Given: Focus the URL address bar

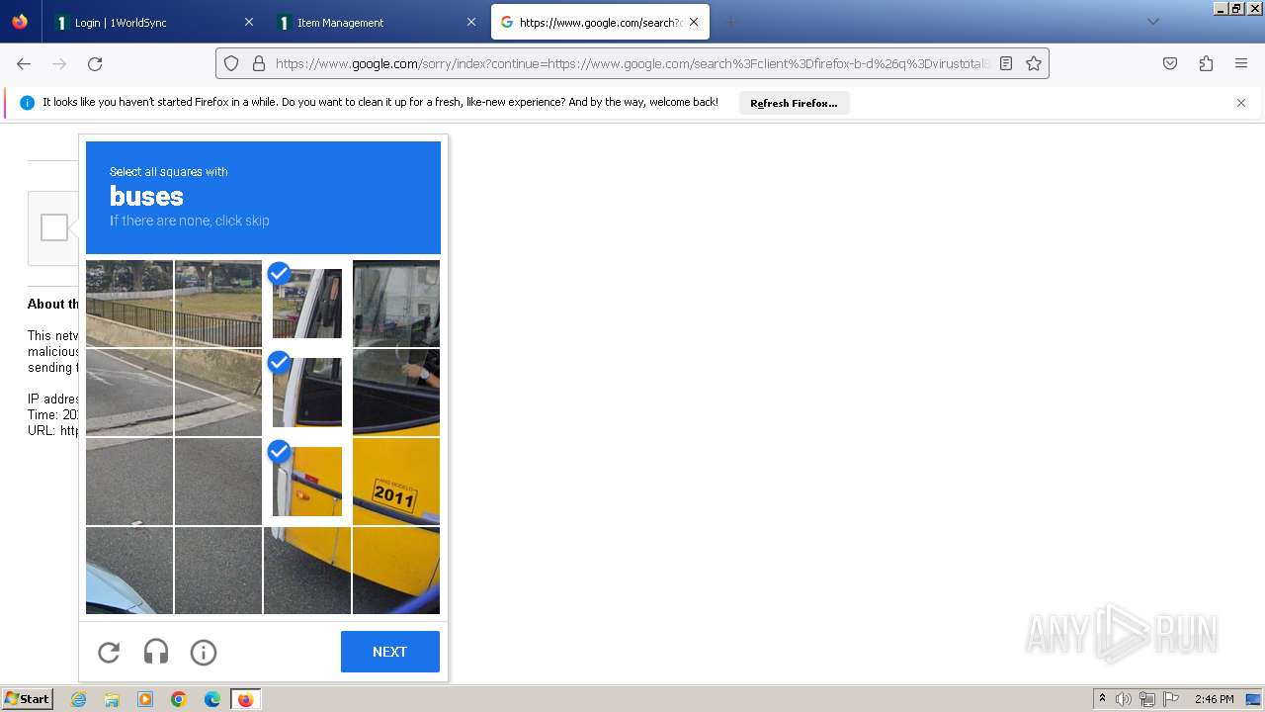Looking at the screenshot, I should (x=632, y=63).
